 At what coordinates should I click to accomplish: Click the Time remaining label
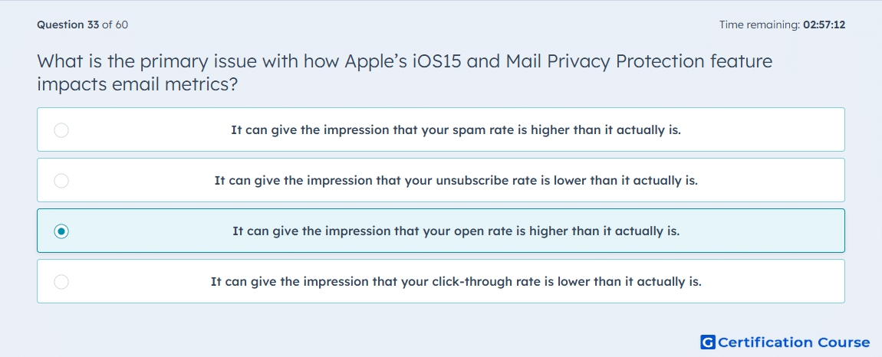(759, 25)
